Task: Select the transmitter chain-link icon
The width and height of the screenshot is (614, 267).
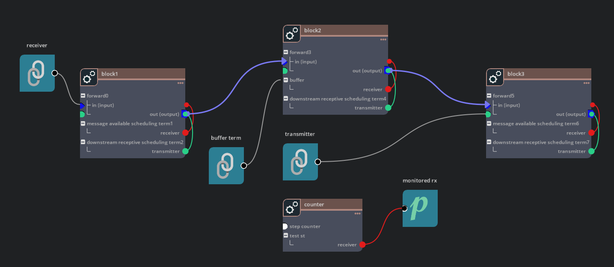Action: coord(300,162)
